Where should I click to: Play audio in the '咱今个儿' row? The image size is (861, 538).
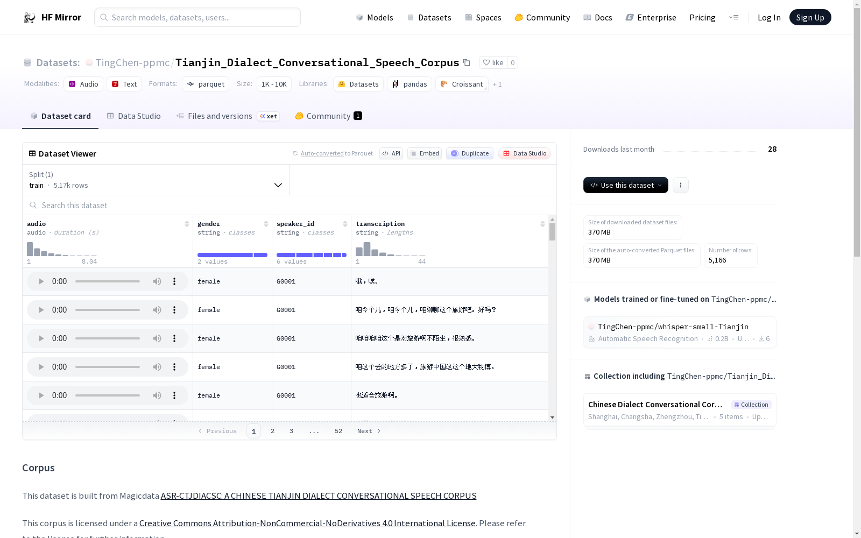(41, 310)
